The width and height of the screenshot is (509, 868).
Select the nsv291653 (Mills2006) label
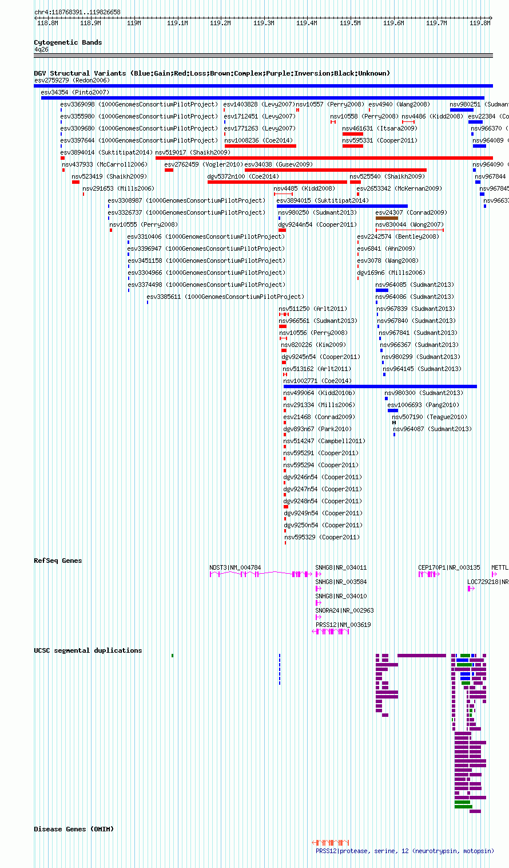click(118, 188)
